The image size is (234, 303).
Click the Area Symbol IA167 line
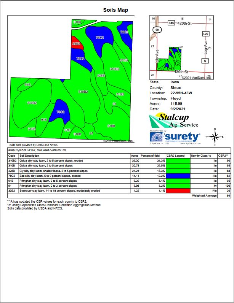pyautogui.click(x=37, y=150)
